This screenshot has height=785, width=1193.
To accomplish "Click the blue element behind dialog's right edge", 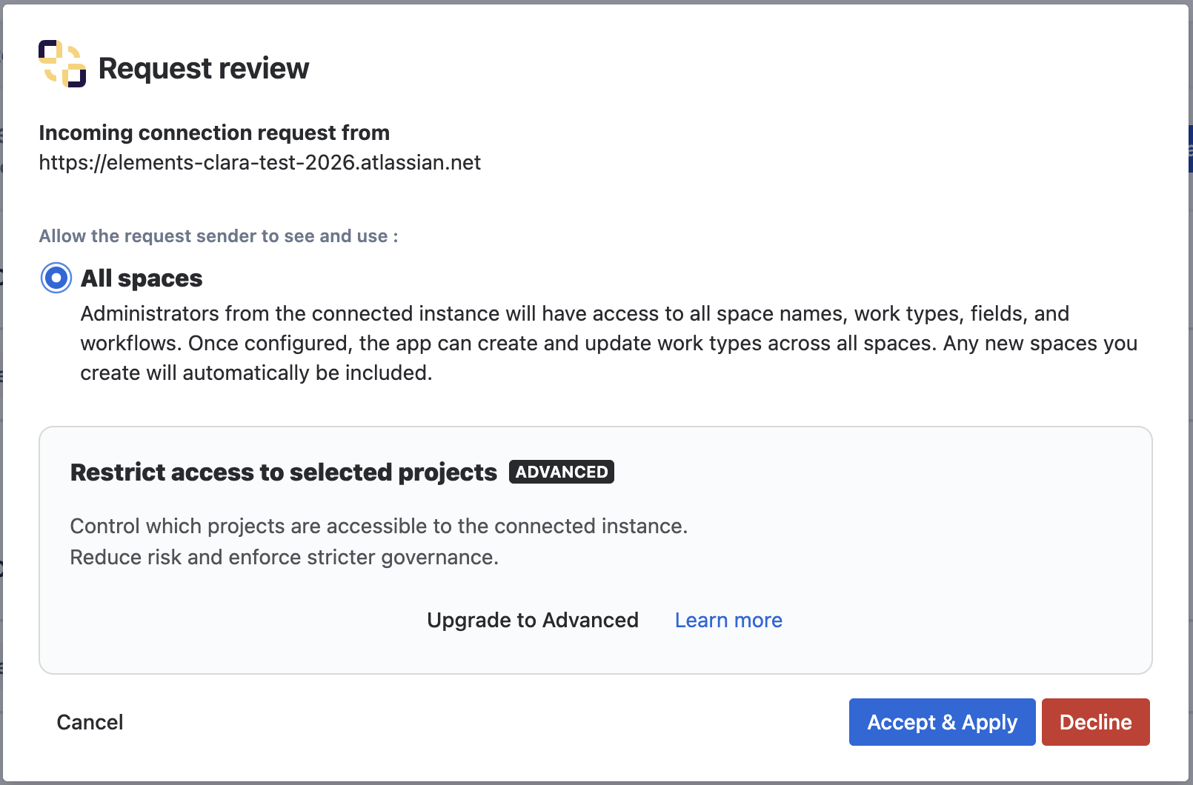I will click(x=1190, y=148).
